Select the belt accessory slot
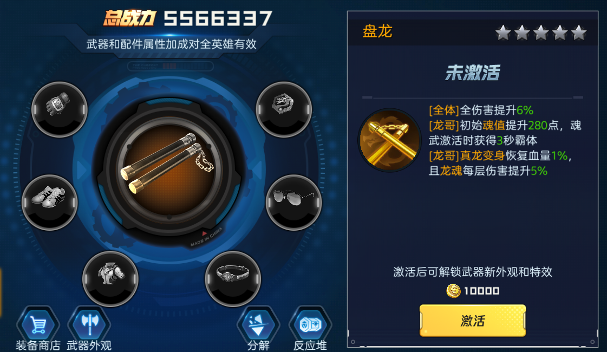The image size is (607, 352). point(233,278)
